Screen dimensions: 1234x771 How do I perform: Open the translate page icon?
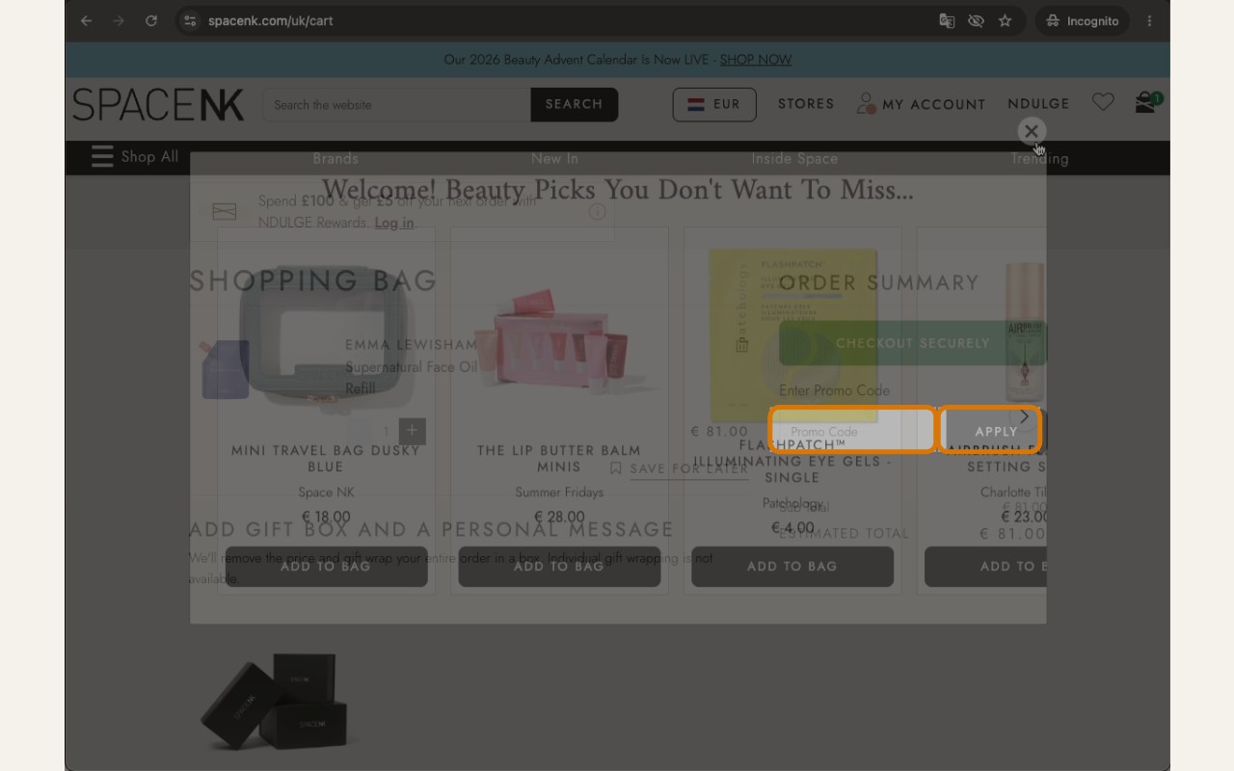click(947, 20)
